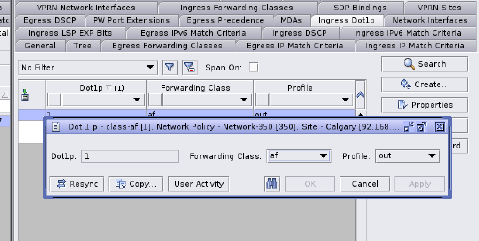The height and width of the screenshot is (241, 479).
Task: Toggle the small box in Dot1p filter cell
Action: [x=54, y=100]
